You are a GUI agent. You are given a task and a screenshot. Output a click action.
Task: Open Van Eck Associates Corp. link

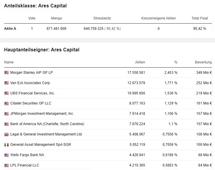pyautogui.click(x=30, y=83)
